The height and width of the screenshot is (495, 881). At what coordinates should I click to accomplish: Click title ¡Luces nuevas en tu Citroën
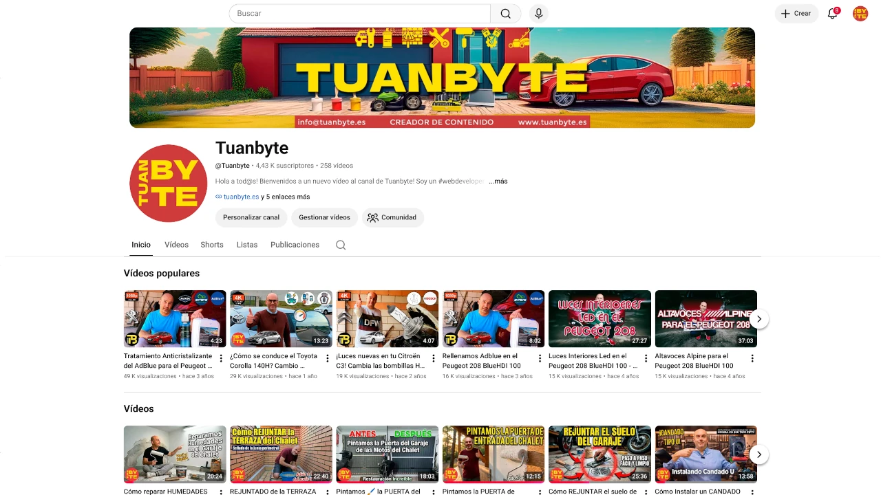coord(381,361)
